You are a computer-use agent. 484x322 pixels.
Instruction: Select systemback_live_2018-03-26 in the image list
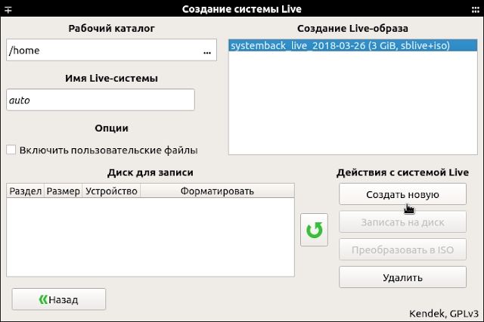coord(353,45)
